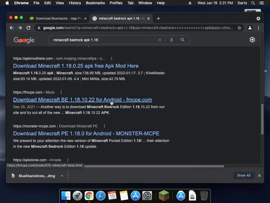Close the downloads bar
Image resolution: width=270 pixels, height=203 pixels.
point(259,176)
